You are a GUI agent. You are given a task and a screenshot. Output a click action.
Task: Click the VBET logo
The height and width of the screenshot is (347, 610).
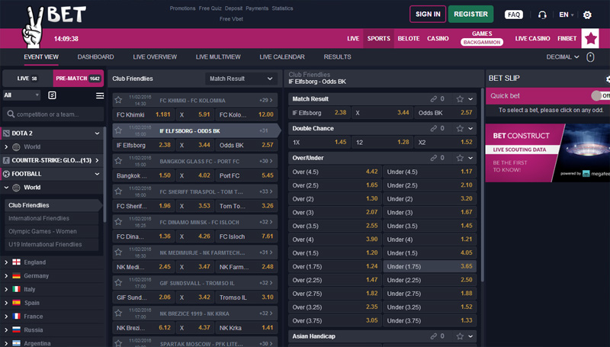(x=53, y=26)
